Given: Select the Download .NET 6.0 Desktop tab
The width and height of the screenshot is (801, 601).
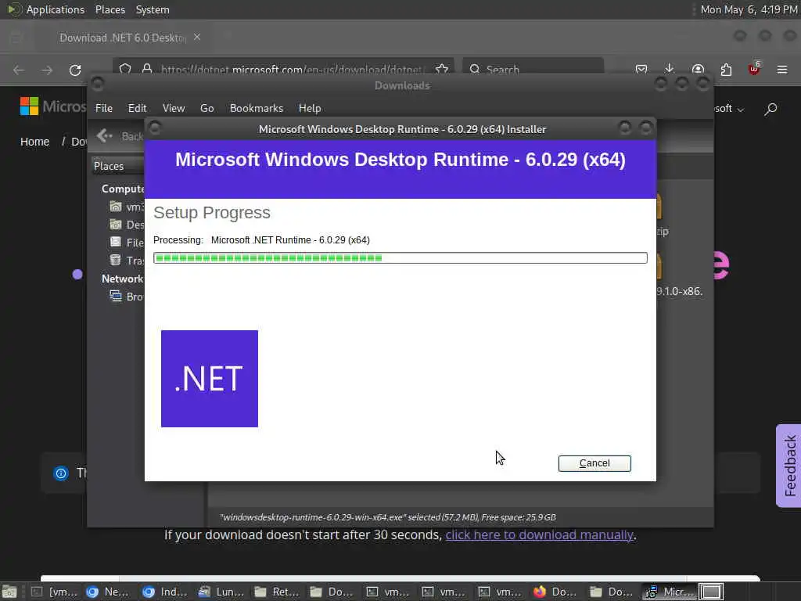Looking at the screenshot, I should (x=123, y=38).
